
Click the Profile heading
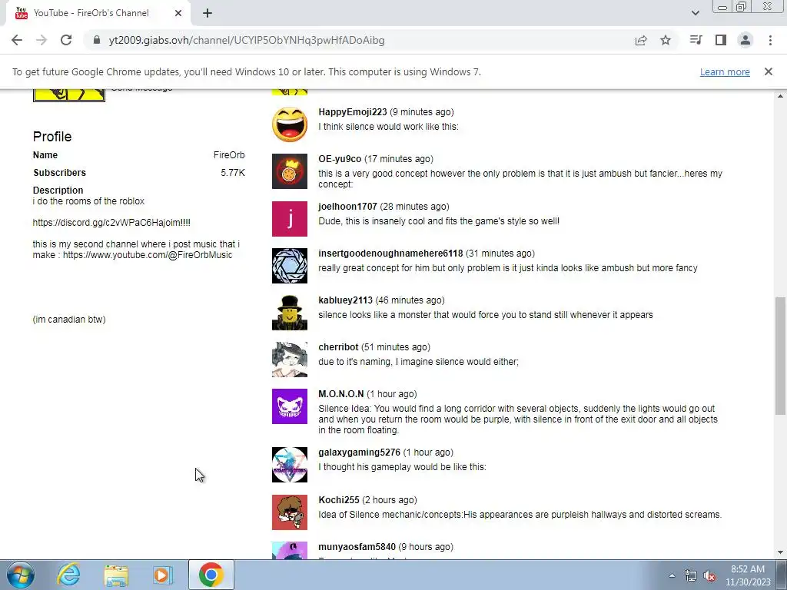(x=52, y=137)
